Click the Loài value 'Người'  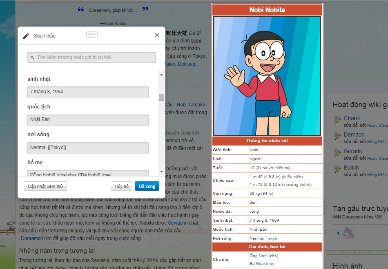coord(256,159)
